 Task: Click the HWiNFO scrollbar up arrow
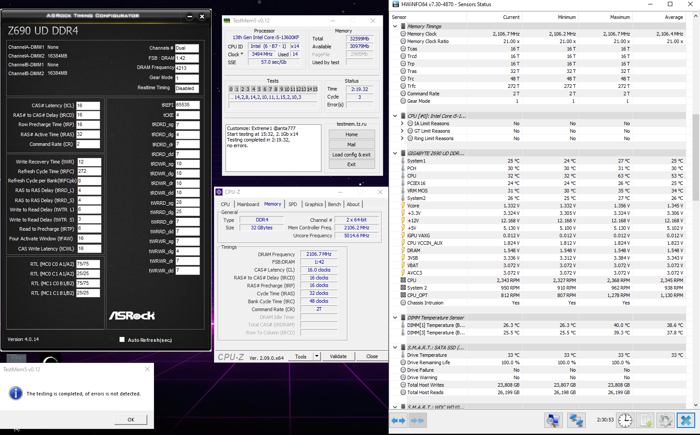(696, 16)
